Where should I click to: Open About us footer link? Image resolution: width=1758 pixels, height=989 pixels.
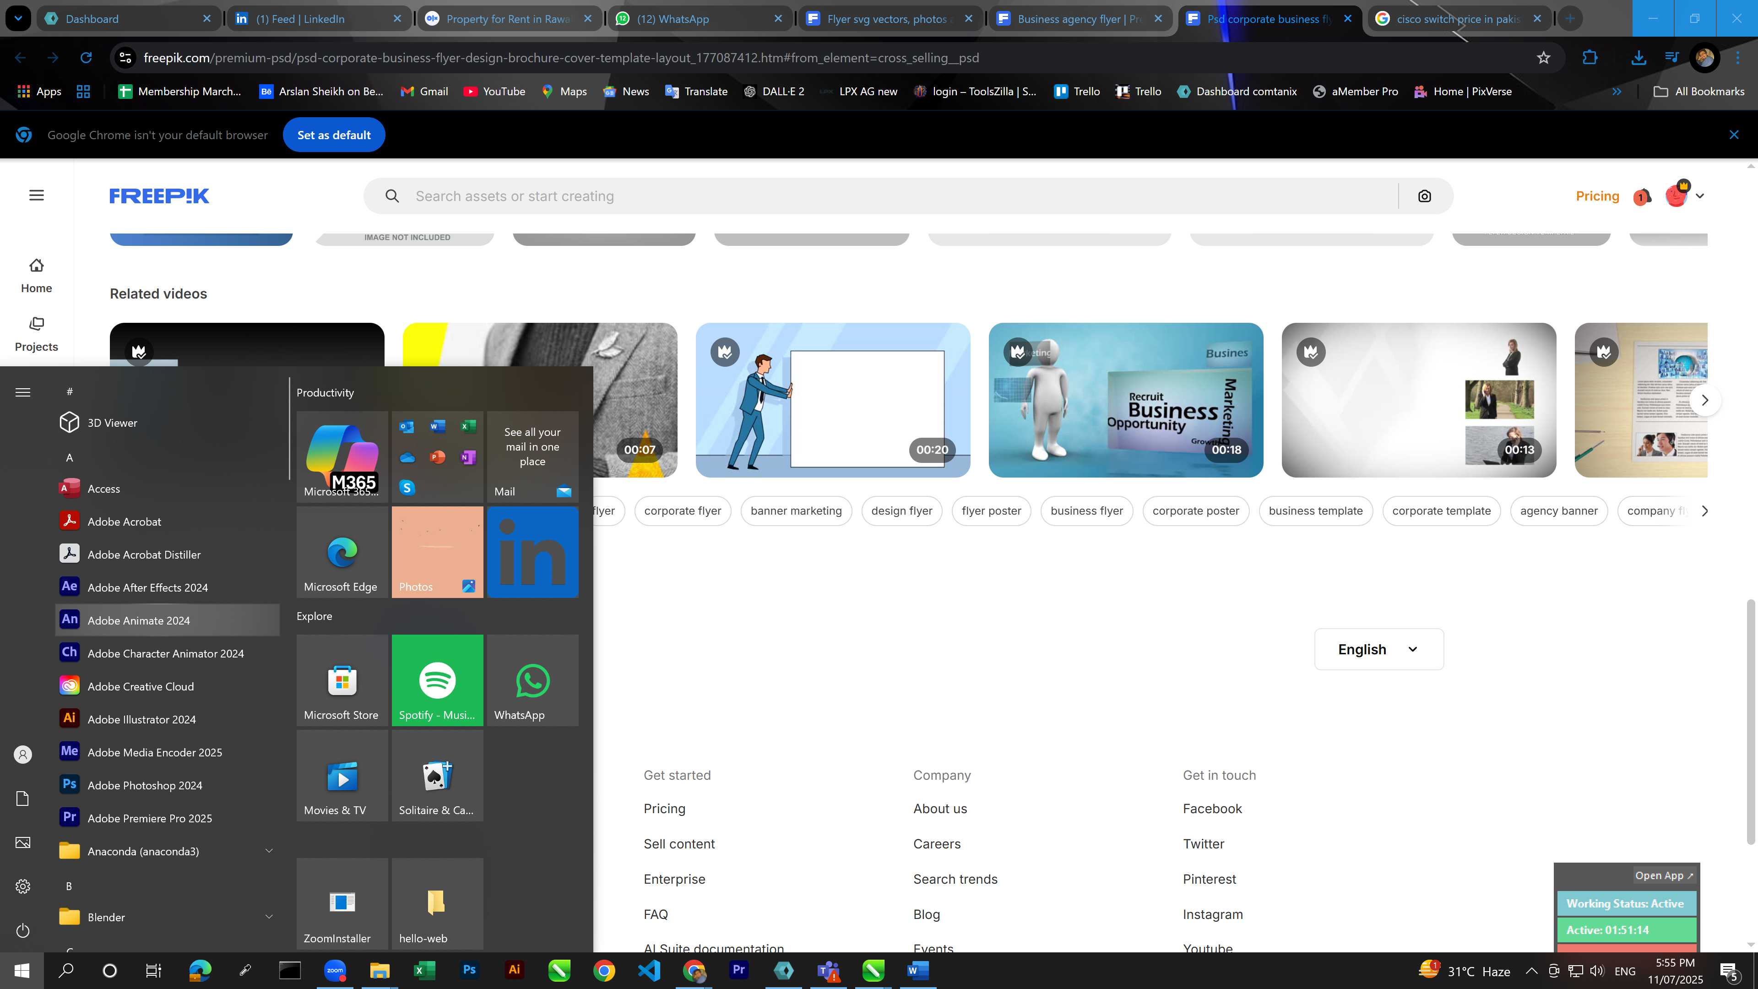pos(940,808)
